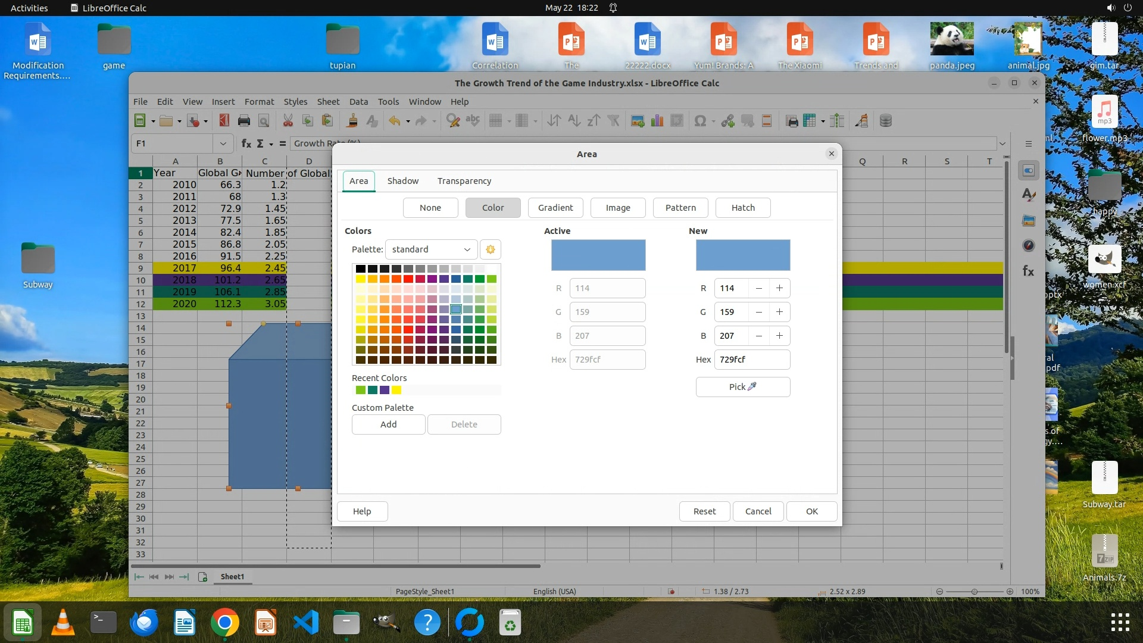
Task: Select the Hatch fill type toggle
Action: pos(742,208)
